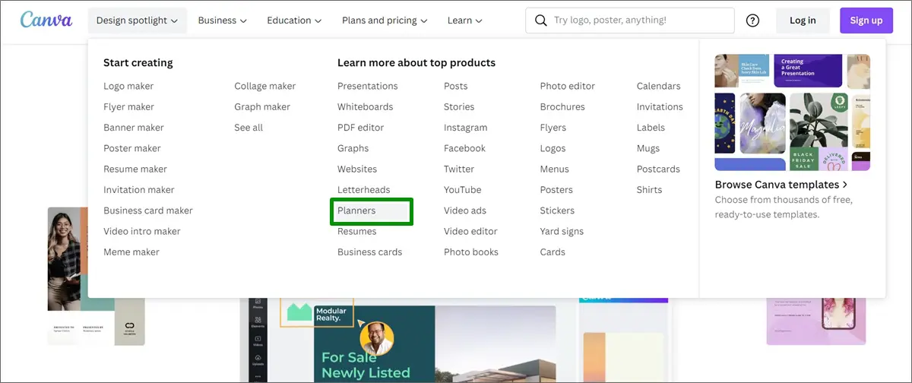Select Twitter
This screenshot has height=383, width=912.
pyautogui.click(x=459, y=169)
